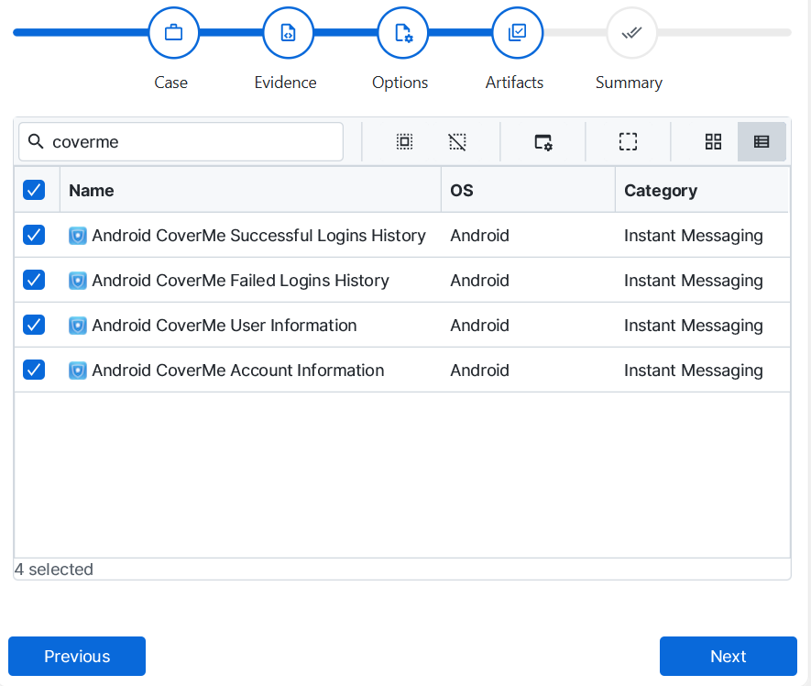Screen dimensions: 811x686
Task: Sort by the Category column header
Action: click(661, 191)
